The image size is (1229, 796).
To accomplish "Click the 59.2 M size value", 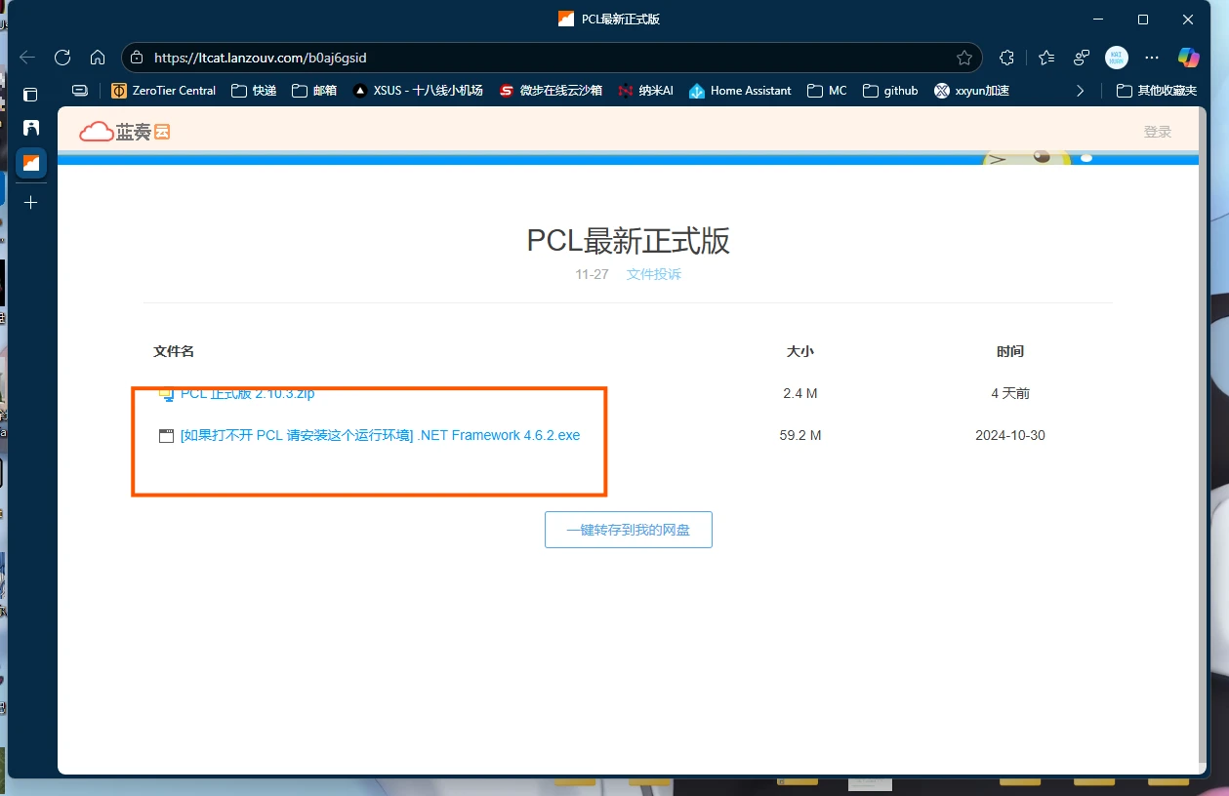I will [800, 435].
